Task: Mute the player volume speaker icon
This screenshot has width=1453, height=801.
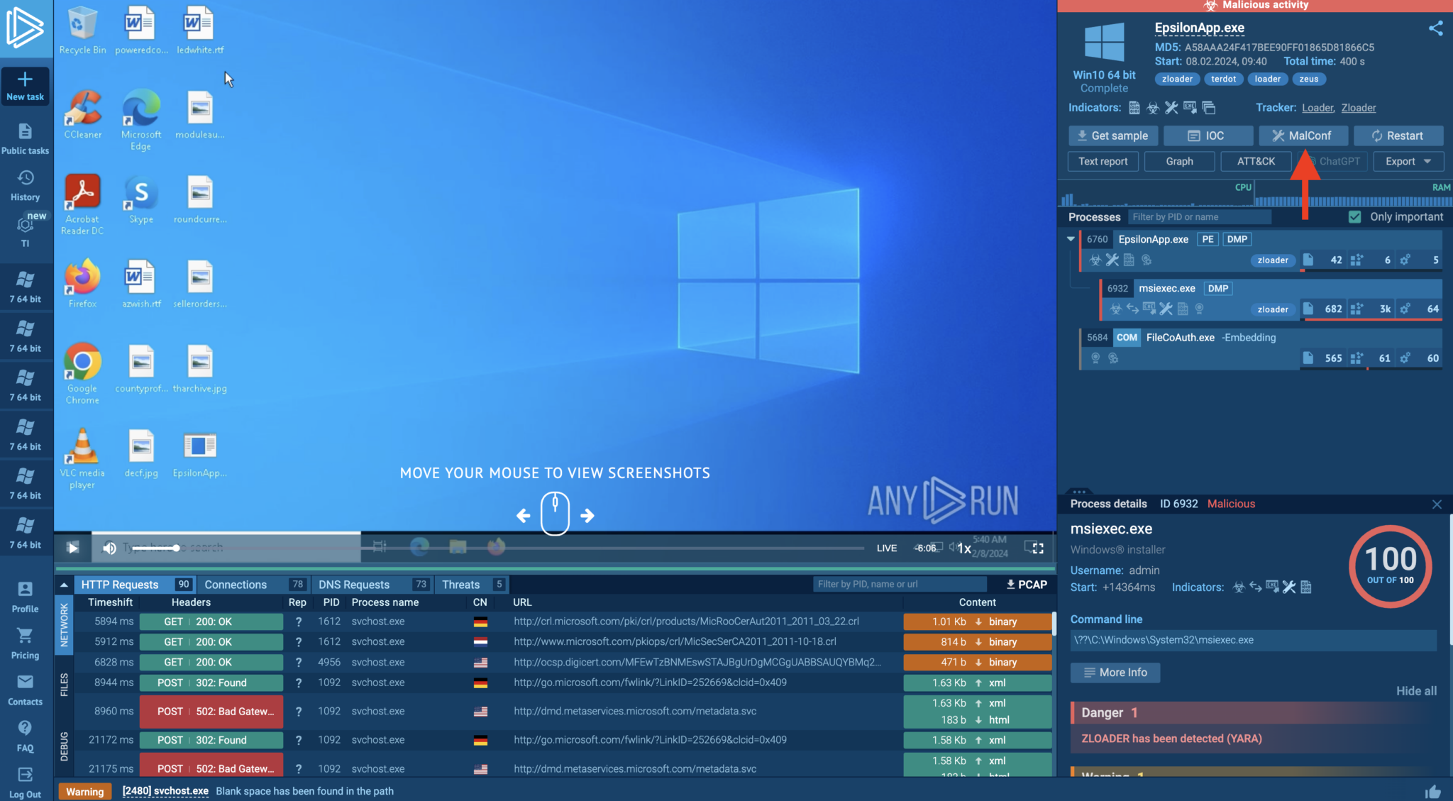Action: (x=109, y=548)
